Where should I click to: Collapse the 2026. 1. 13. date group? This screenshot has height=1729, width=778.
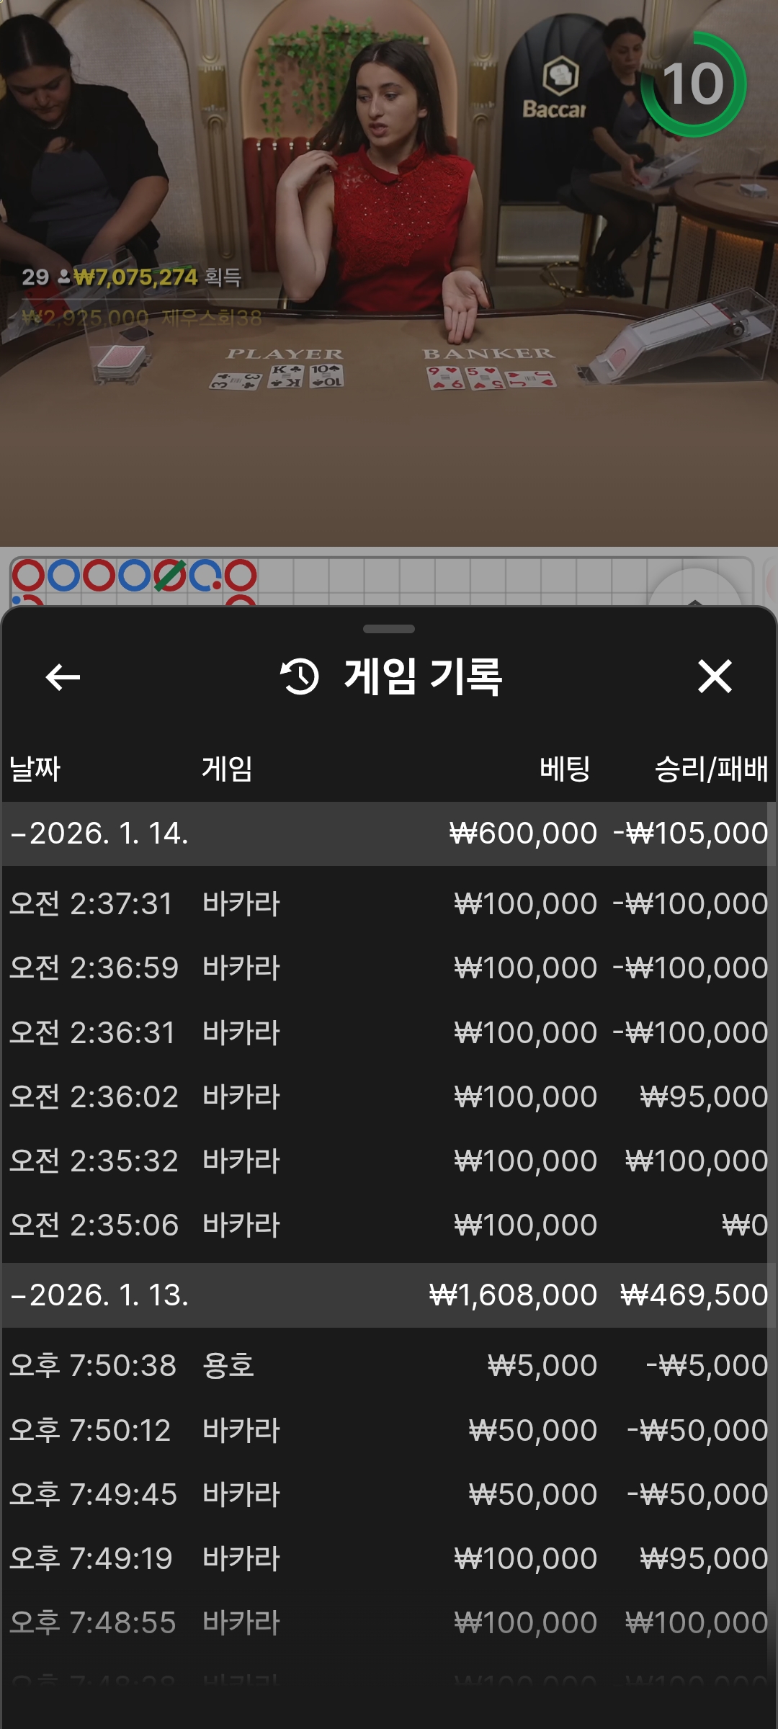[x=99, y=1295]
